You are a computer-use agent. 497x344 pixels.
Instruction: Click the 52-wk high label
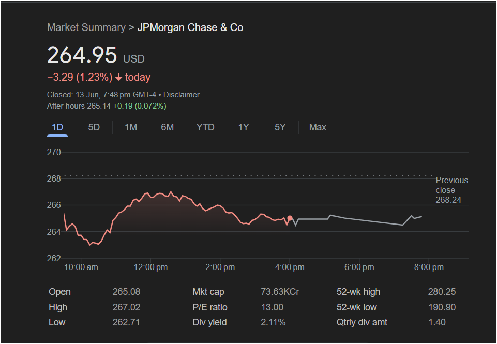[358, 292]
